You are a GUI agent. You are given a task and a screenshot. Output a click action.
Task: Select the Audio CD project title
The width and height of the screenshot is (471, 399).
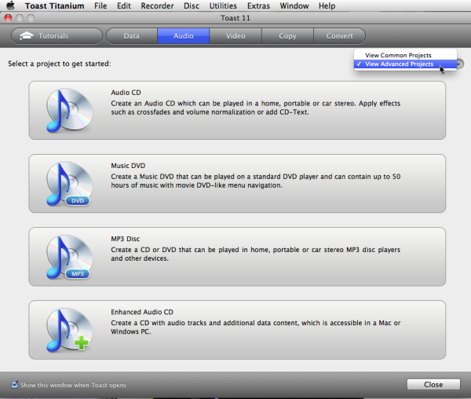(126, 93)
